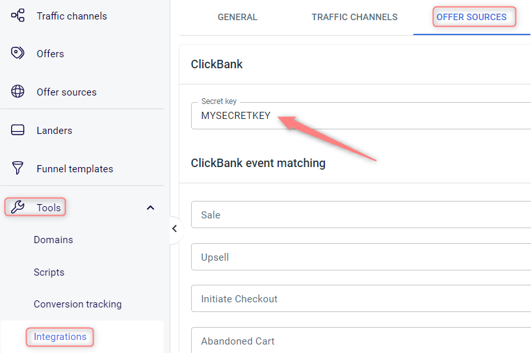Go to Conversion tracking
Screen dimensions: 531x353
tap(77, 304)
